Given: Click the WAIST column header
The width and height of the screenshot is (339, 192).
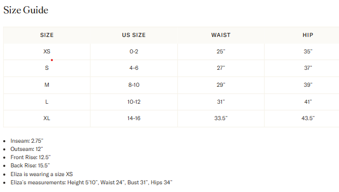Looking at the screenshot, I should (221, 35).
